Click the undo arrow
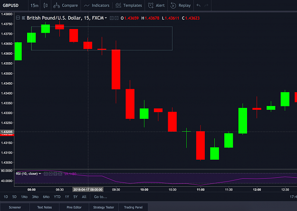 point(198,5)
